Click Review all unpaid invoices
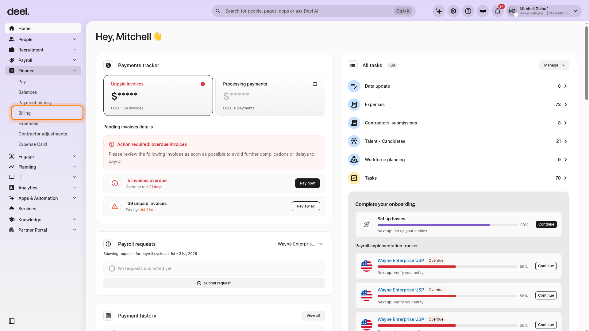589x331 pixels. (x=306, y=206)
